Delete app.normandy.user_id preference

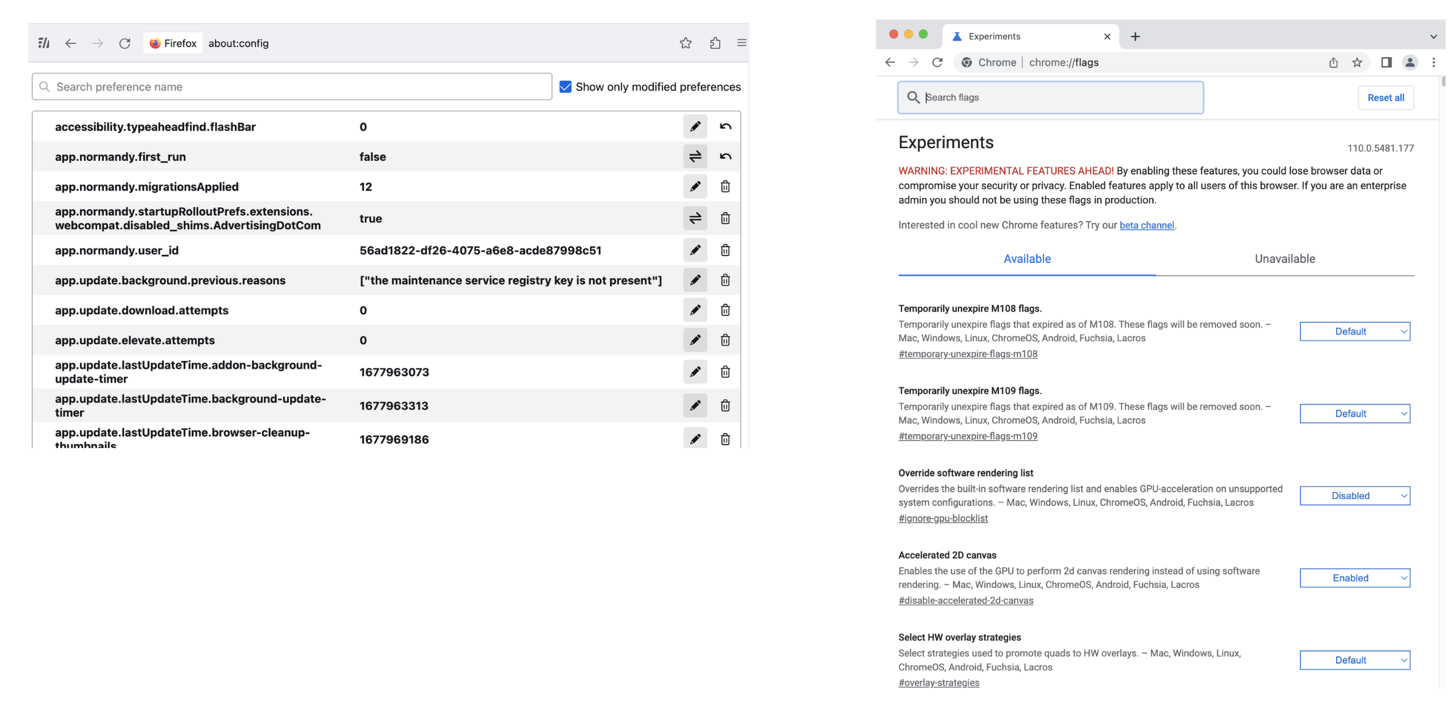[x=725, y=250]
